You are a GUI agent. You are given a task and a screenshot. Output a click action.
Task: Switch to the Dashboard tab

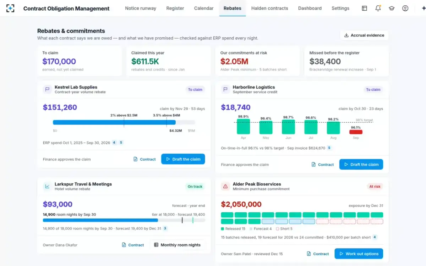310,8
